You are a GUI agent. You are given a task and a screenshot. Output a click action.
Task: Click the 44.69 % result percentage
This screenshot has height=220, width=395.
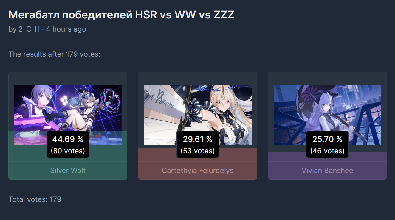click(68, 139)
